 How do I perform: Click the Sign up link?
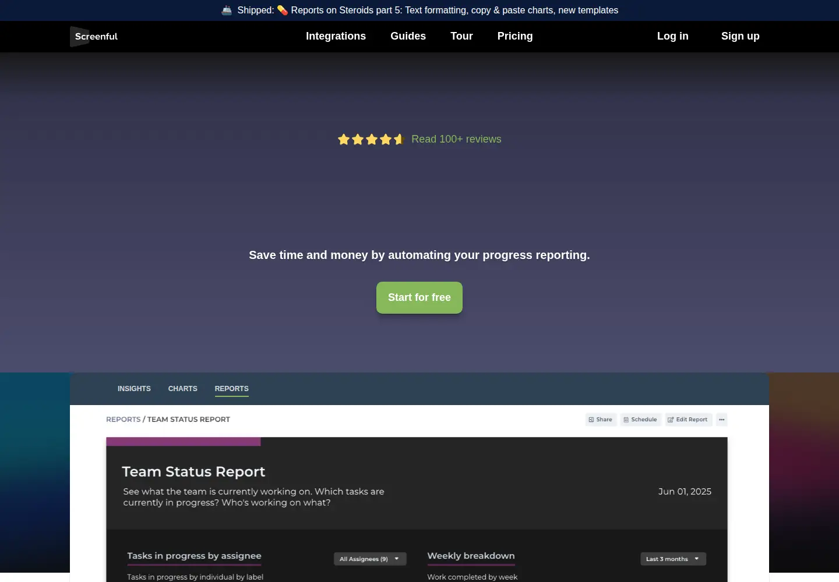(741, 36)
